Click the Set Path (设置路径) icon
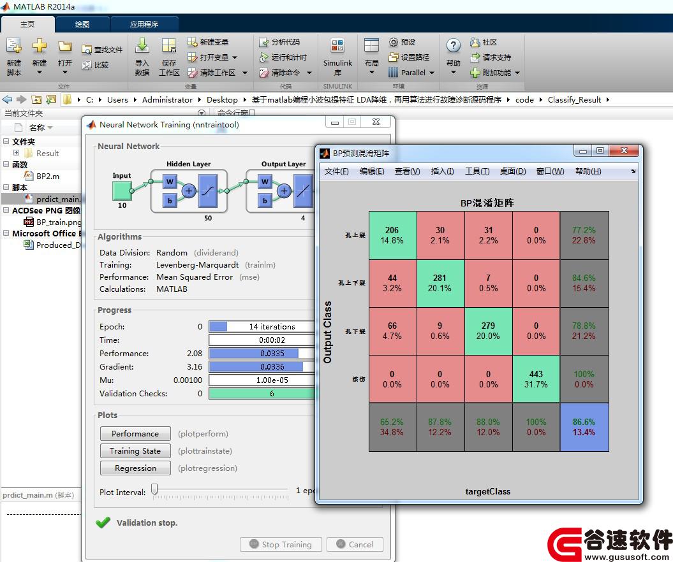 393,57
